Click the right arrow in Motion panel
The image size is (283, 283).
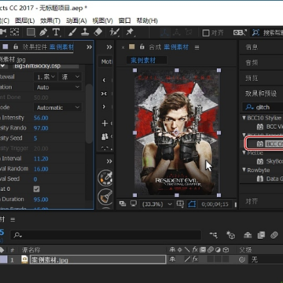[104, 107]
